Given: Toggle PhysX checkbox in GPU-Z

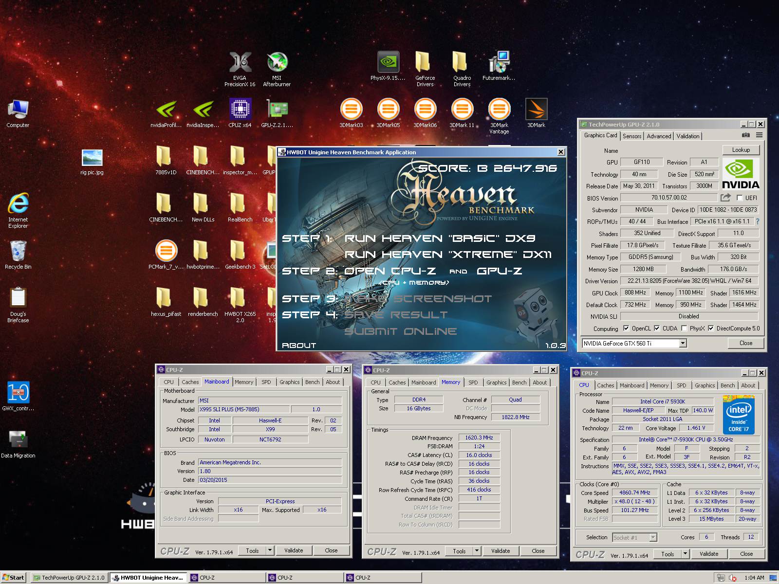Looking at the screenshot, I should (684, 328).
